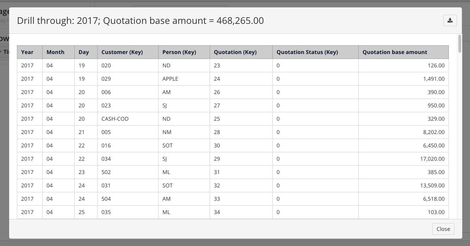Image resolution: width=470 pixels, height=246 pixels.
Task: Select the 8,202.00 amount cell
Action: [434, 132]
